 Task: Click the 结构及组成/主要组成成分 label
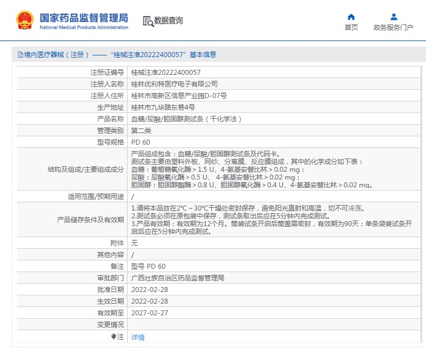pyautogui.click(x=86, y=170)
